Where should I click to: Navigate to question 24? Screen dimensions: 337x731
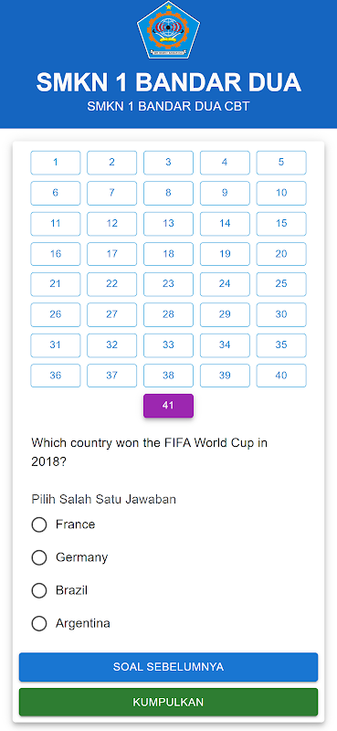(225, 284)
